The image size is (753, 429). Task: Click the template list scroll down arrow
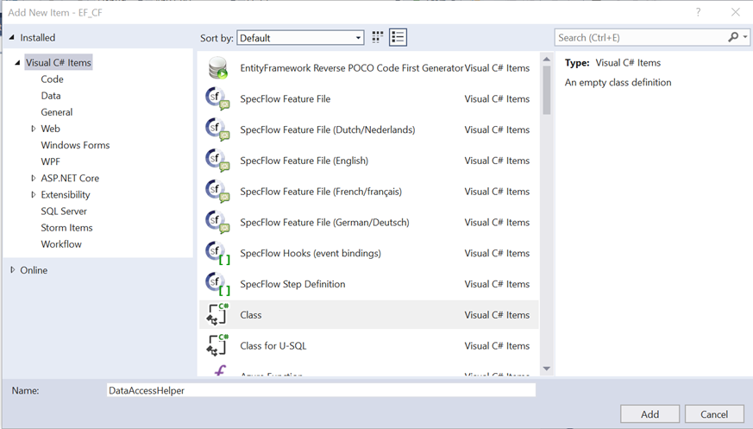(x=547, y=369)
